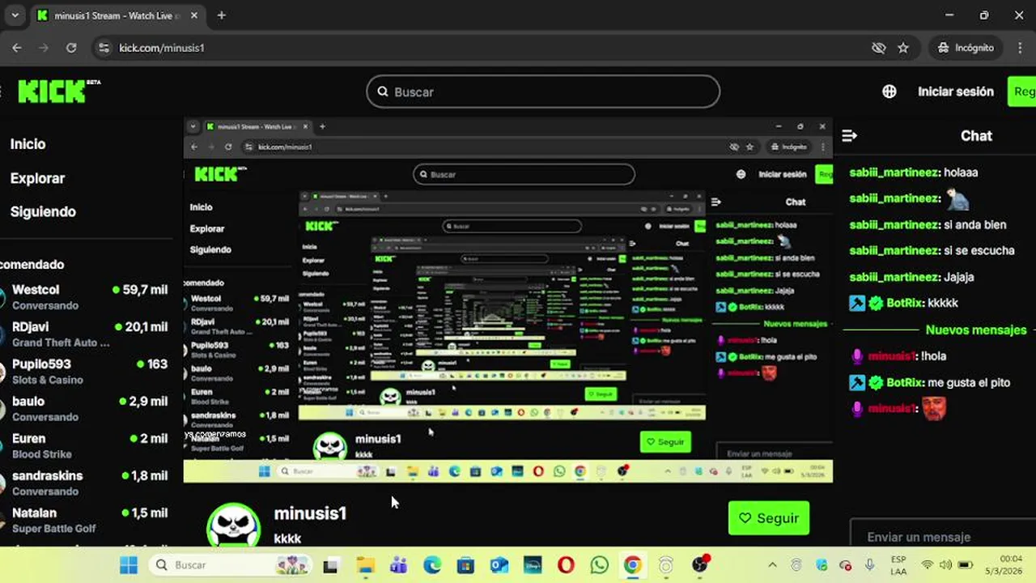Open Outlook from the taskbar
Image resolution: width=1036 pixels, height=583 pixels.
click(x=499, y=565)
